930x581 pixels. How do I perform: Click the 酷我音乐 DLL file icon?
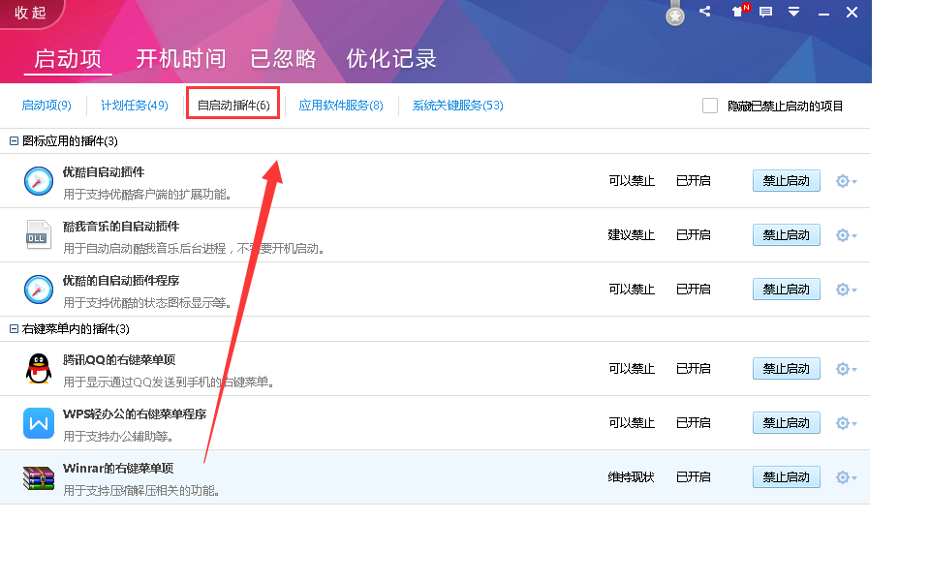click(39, 234)
